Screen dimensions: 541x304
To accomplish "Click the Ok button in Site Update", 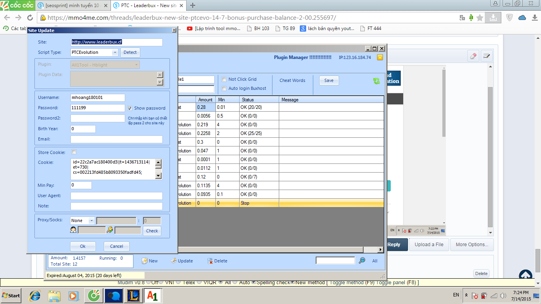I will click(83, 246).
